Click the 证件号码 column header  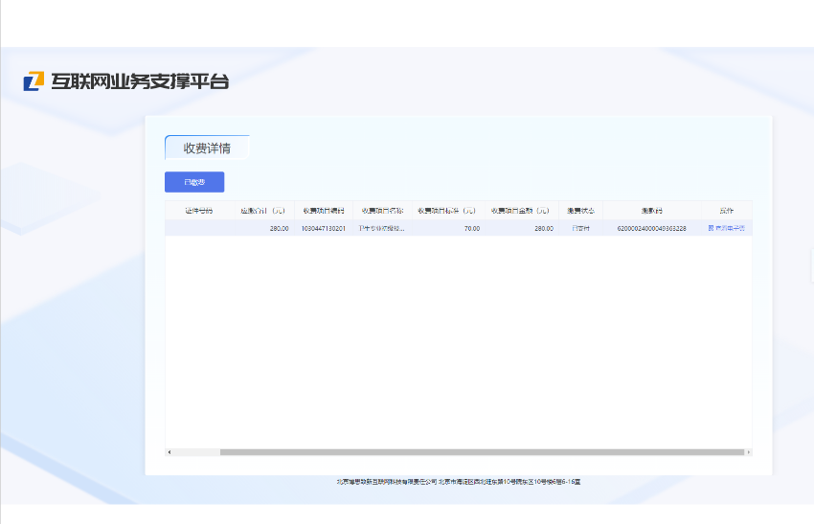[198, 210]
